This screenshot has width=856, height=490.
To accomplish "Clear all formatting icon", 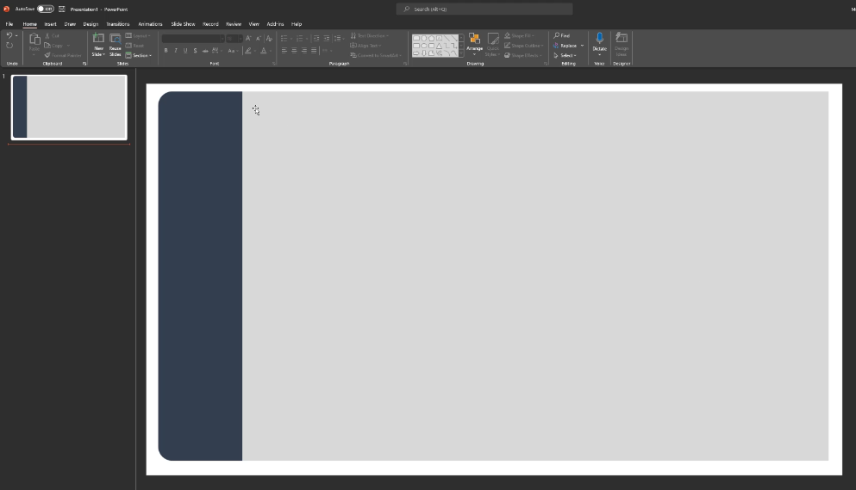I will tap(269, 38).
